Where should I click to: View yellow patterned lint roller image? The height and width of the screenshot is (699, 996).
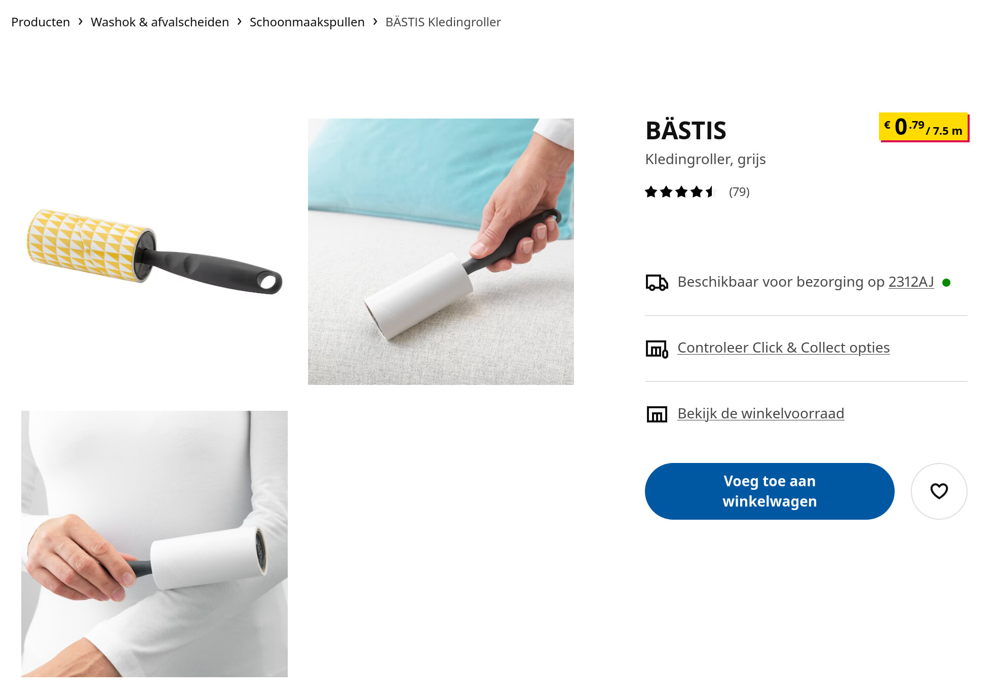(155, 252)
